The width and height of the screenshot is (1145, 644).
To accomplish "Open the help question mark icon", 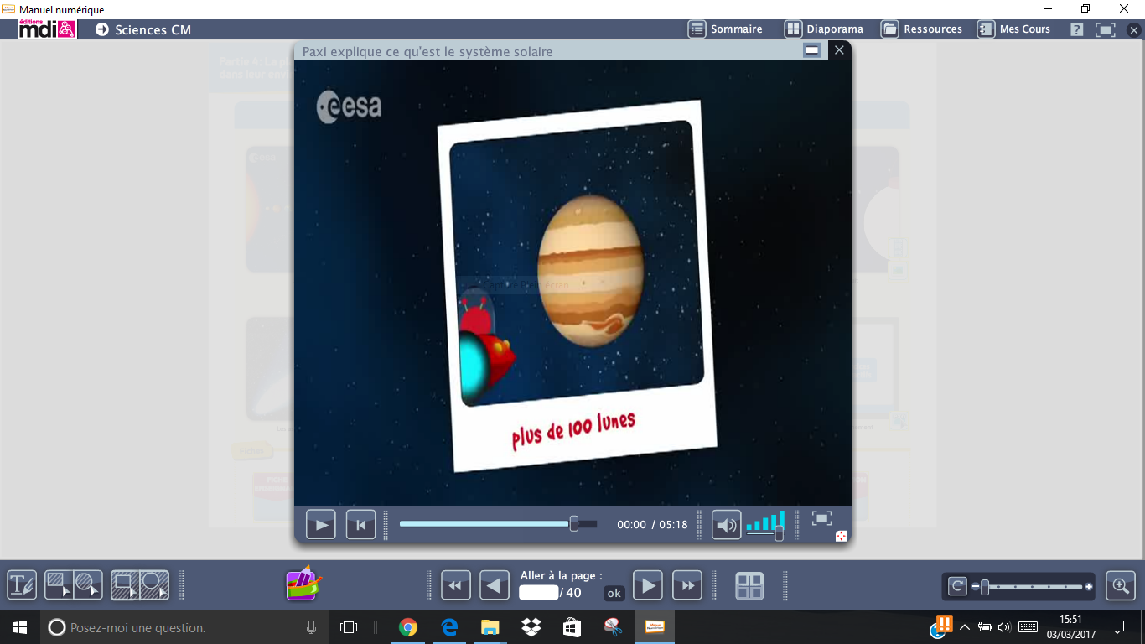I will coord(1077,29).
